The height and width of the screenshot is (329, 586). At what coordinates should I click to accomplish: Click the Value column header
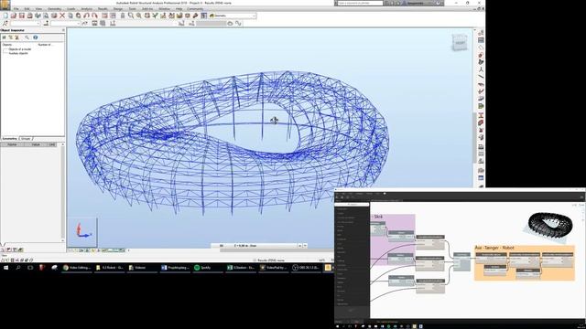(36, 144)
